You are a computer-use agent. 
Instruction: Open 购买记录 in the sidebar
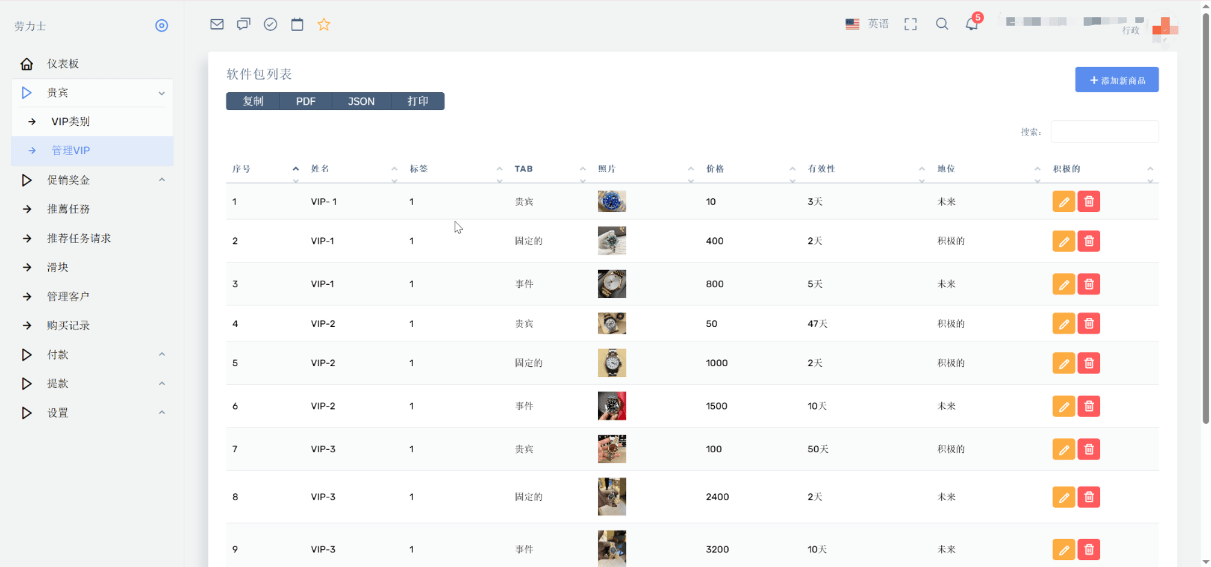click(68, 325)
